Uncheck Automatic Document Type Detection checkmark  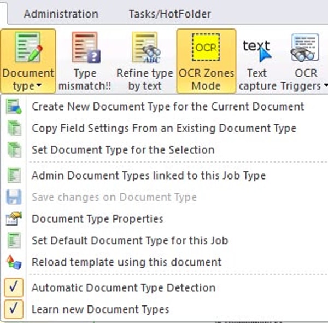[14, 287]
